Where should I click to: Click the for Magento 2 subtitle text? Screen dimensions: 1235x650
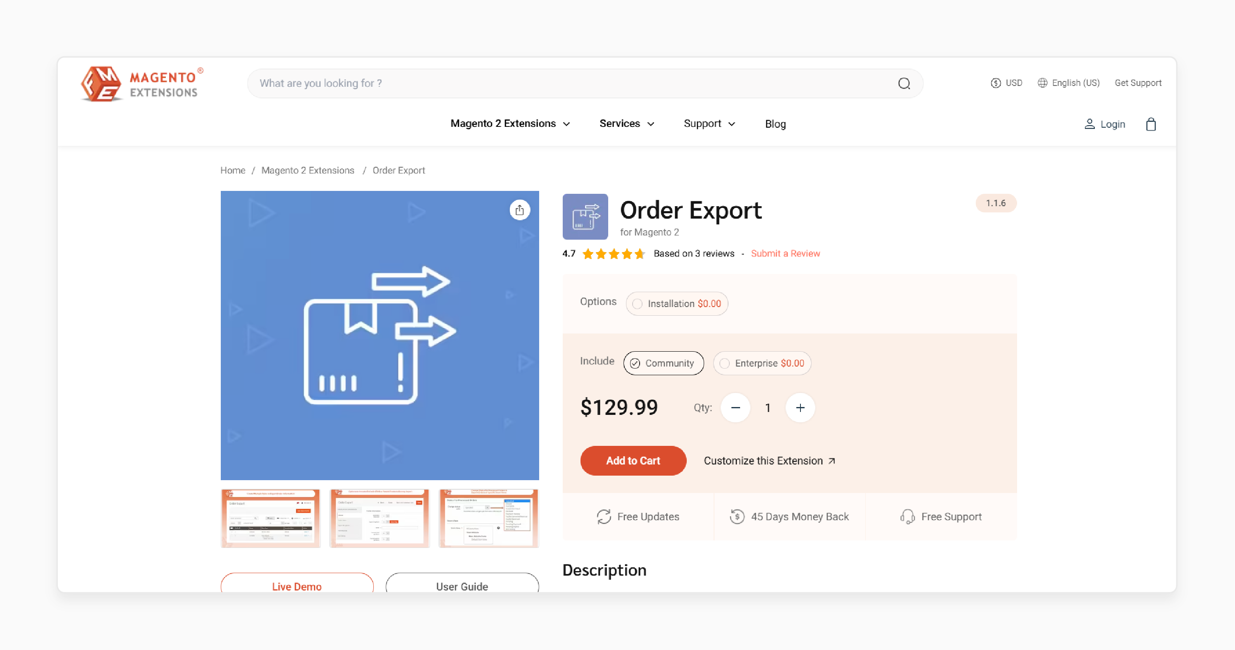point(649,232)
